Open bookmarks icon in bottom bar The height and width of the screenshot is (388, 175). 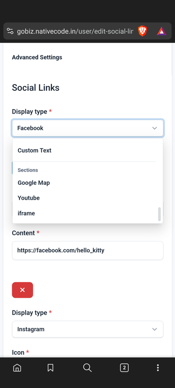[51, 368]
